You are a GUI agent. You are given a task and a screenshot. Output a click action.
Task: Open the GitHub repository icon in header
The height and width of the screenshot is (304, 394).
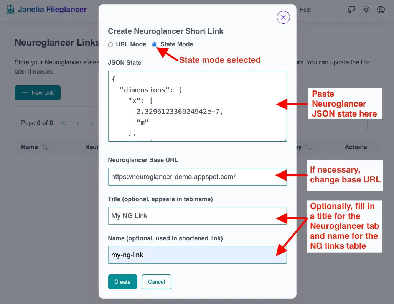351,10
